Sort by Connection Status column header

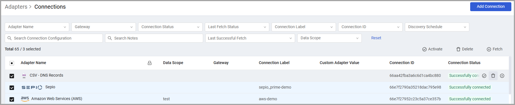(464, 63)
